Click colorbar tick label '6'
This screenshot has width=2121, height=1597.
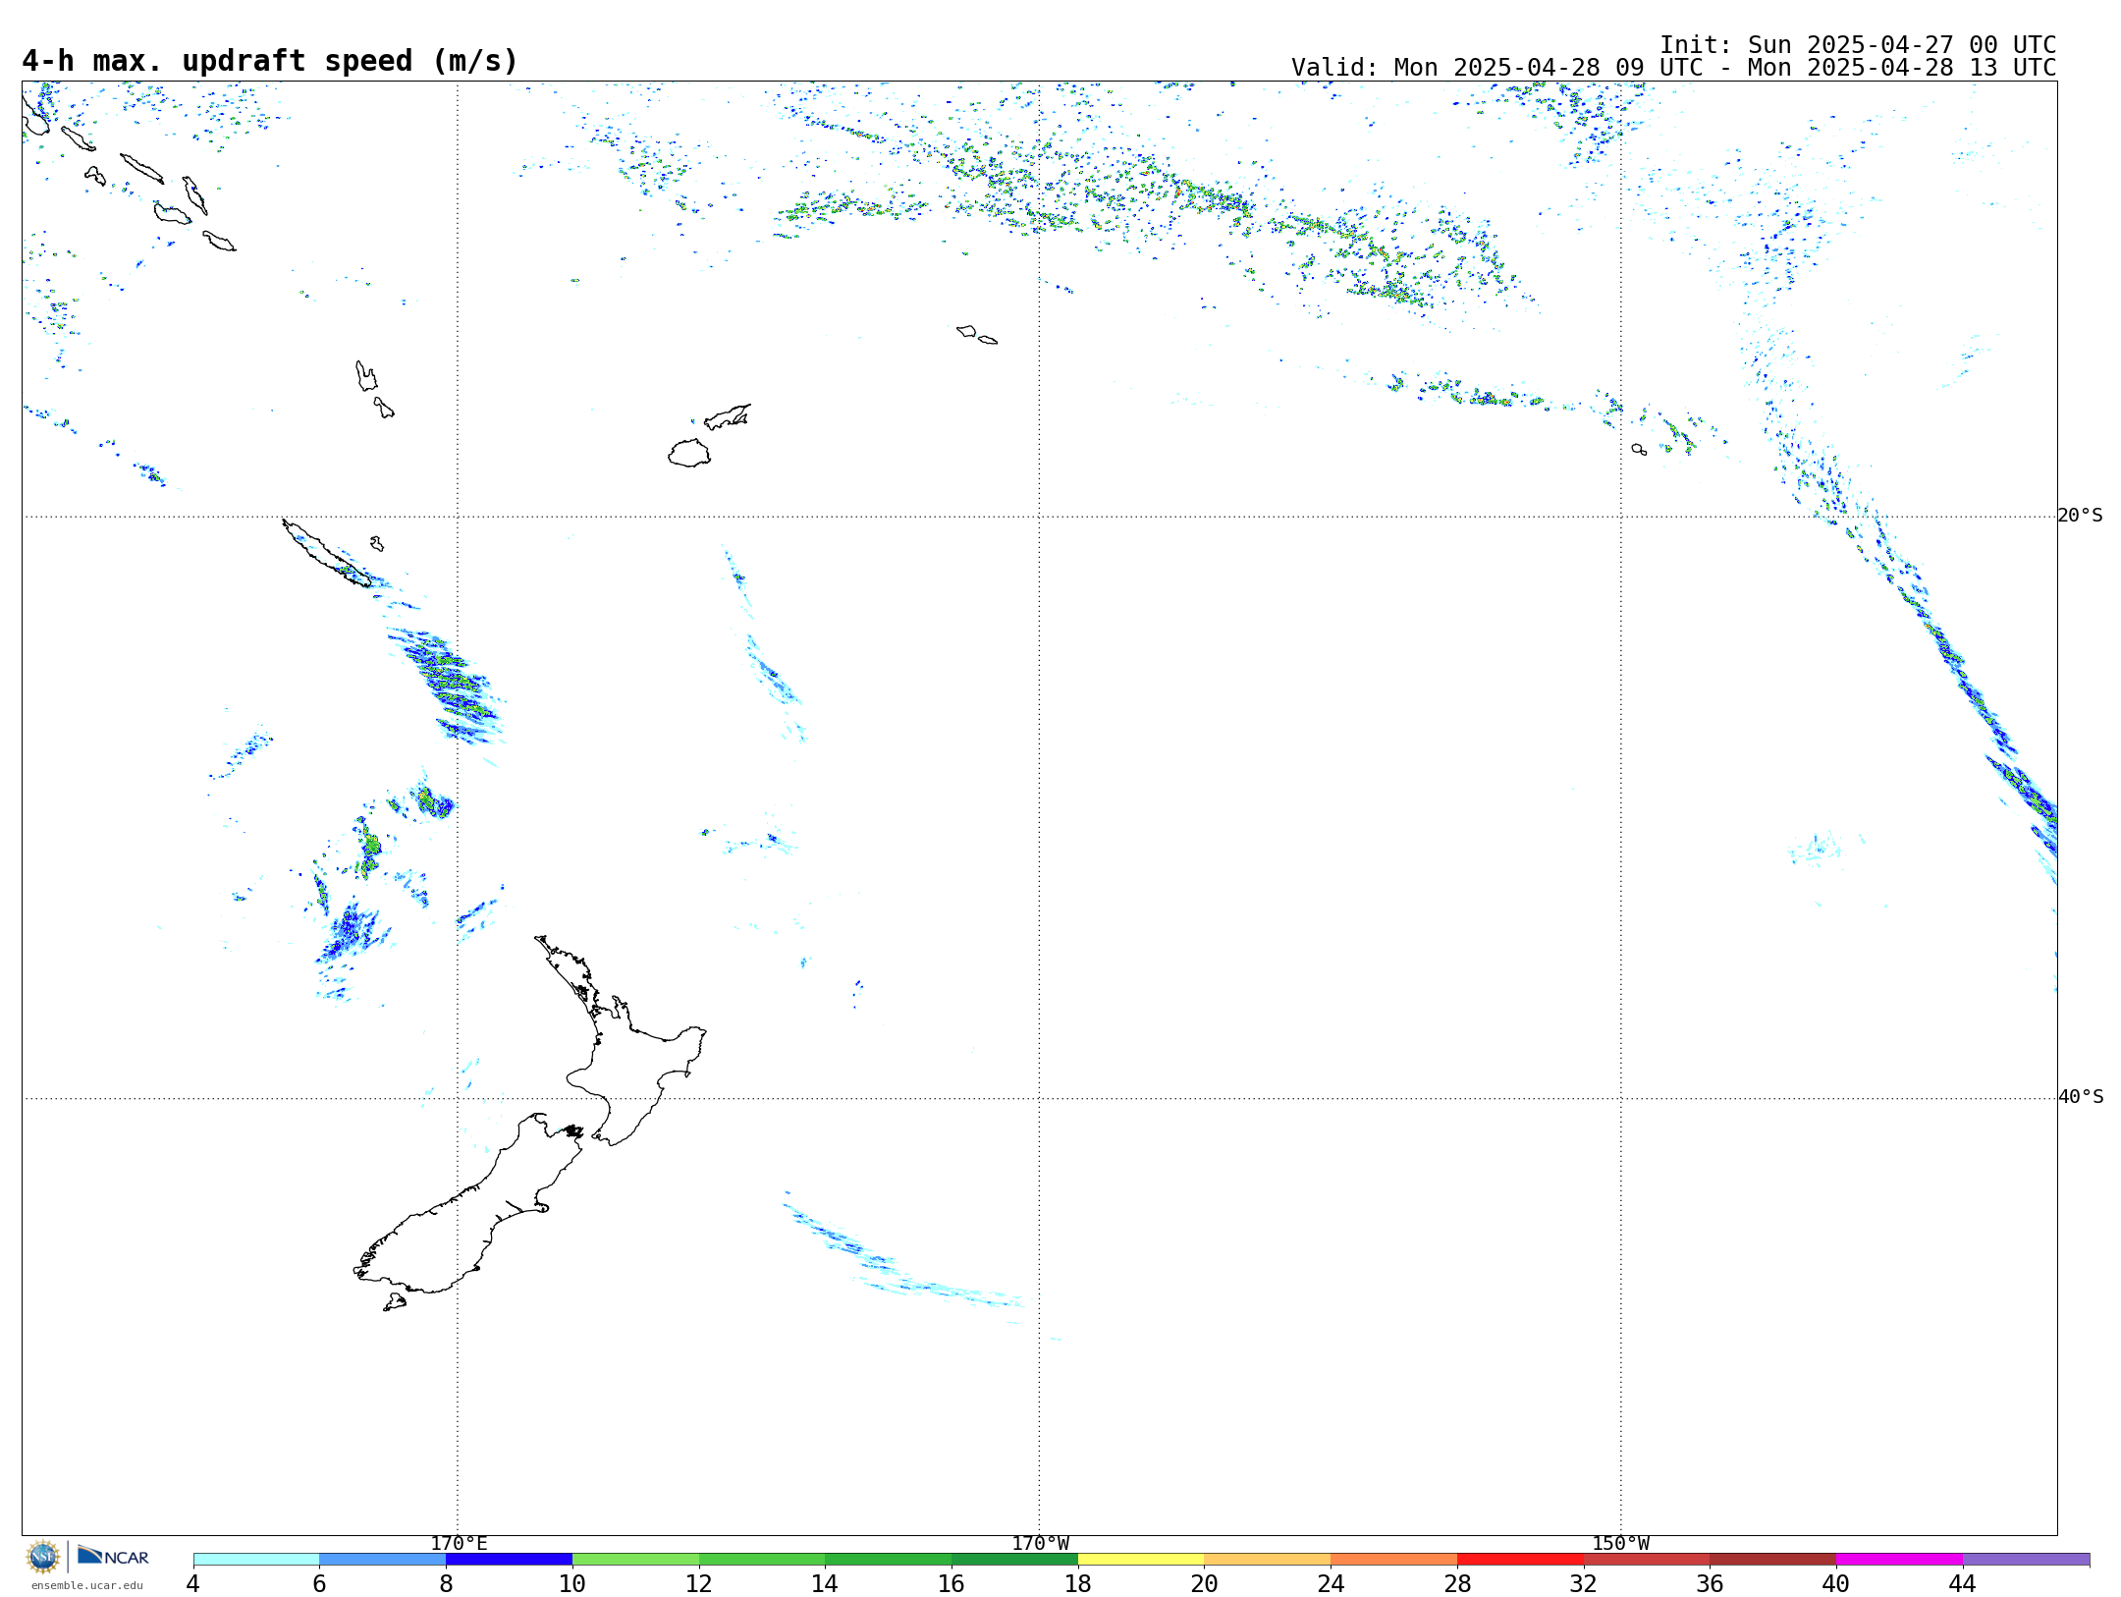point(319,1583)
